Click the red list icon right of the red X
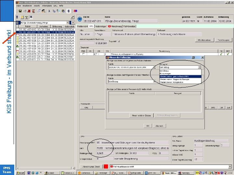The image size is (234, 175). pos(33,11)
